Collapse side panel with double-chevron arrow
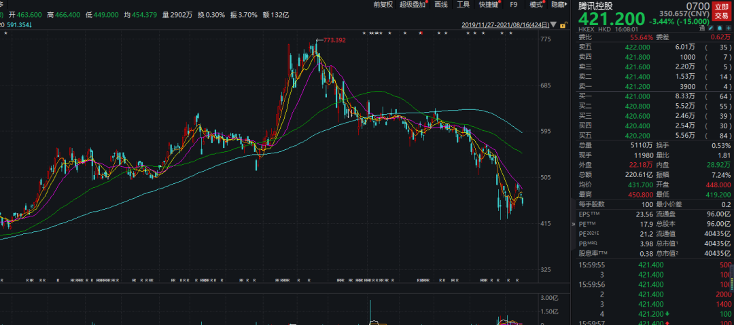The height and width of the screenshot is (325, 734). [x=574, y=224]
